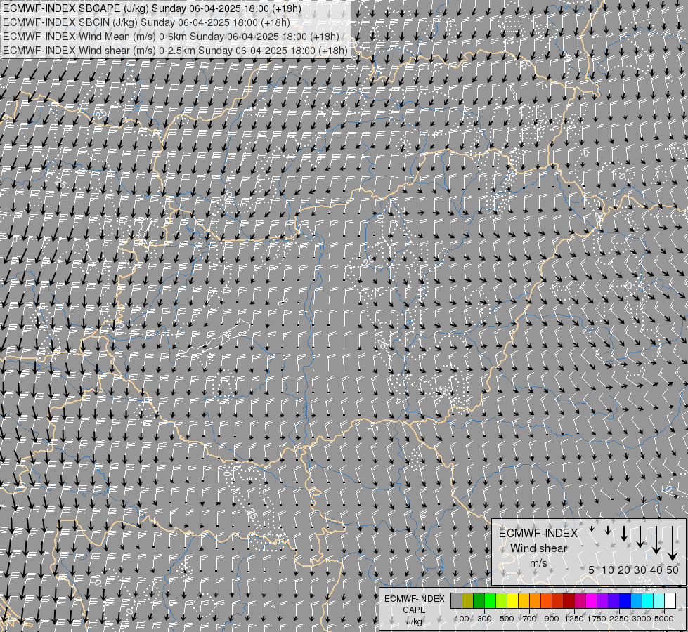The image size is (688, 632).
Task: Click the Wind shear 0-2.5km title line
Action: 174,51
